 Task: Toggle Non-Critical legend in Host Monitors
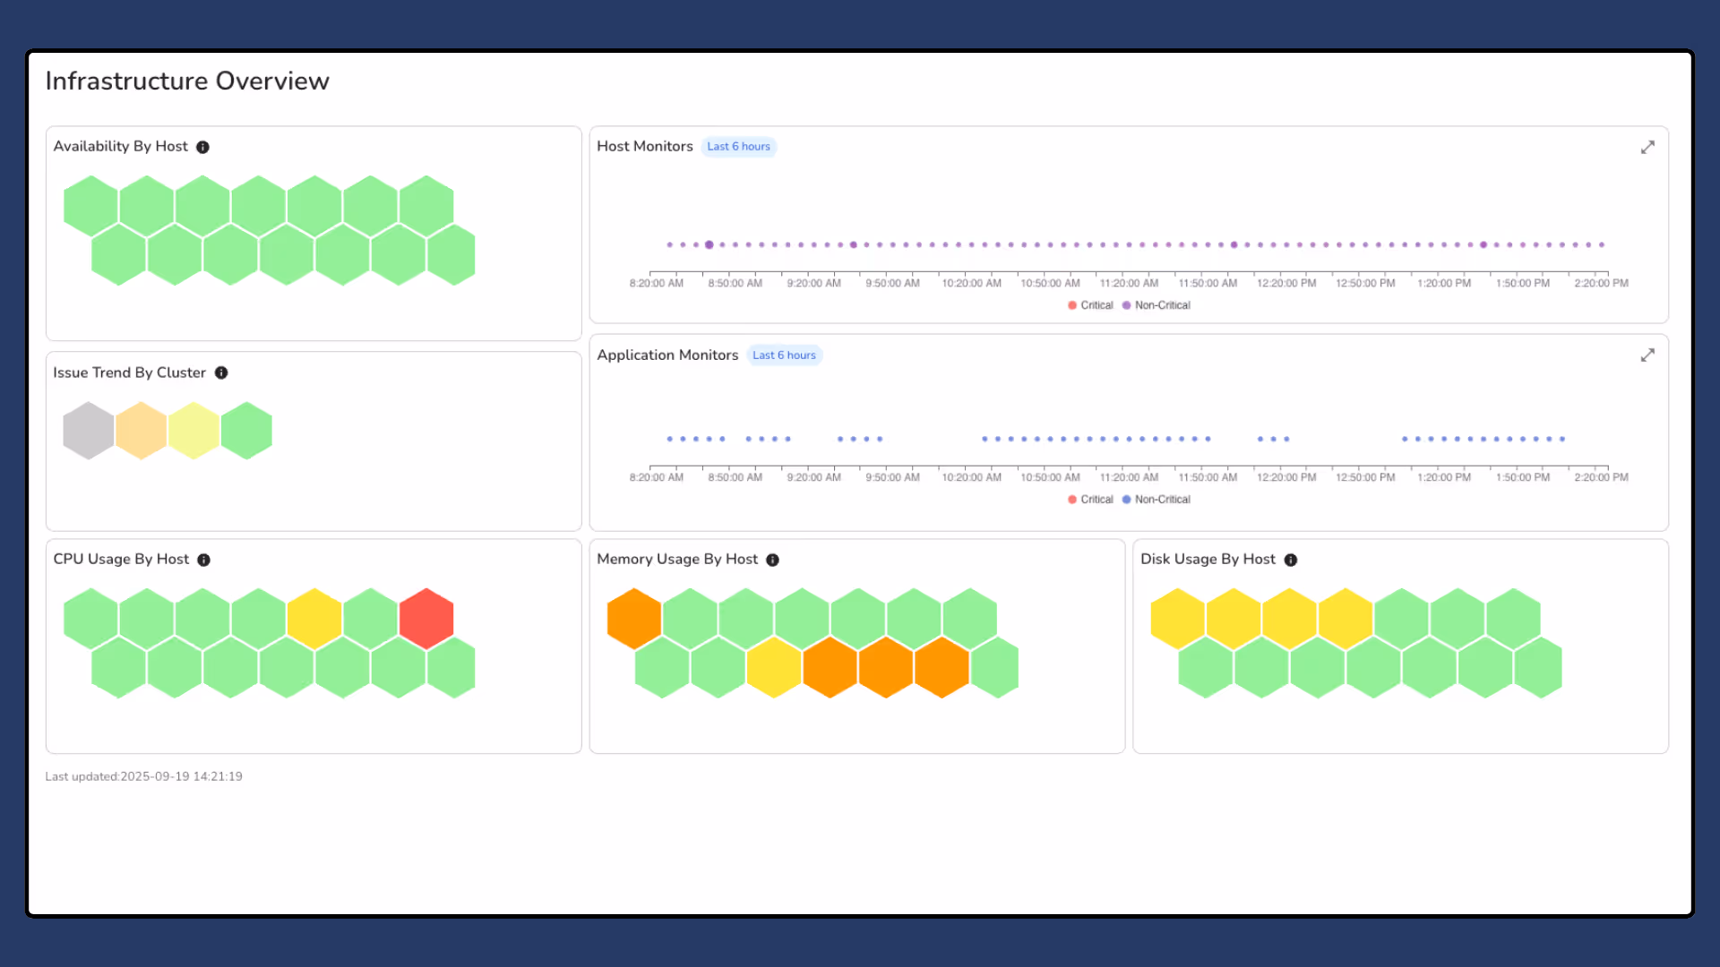pyautogui.click(x=1156, y=305)
